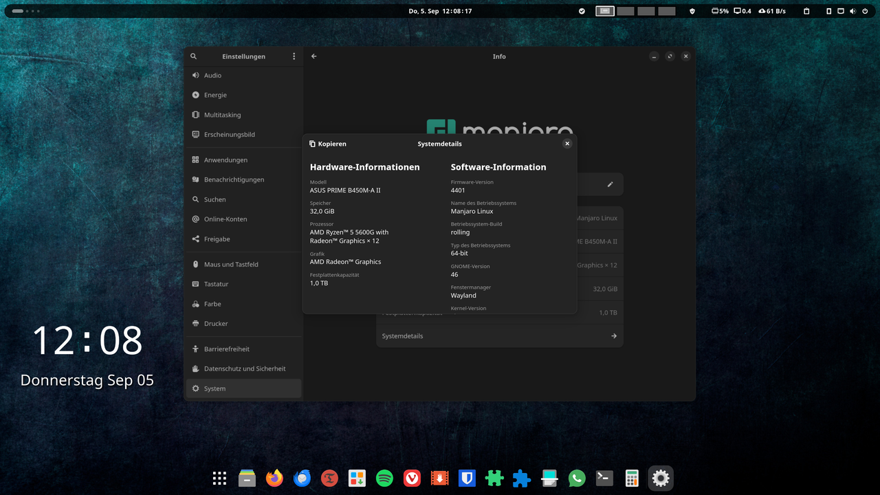The height and width of the screenshot is (495, 880).
Task: Open Datenschutz und Sicherheit settings
Action: click(243, 369)
